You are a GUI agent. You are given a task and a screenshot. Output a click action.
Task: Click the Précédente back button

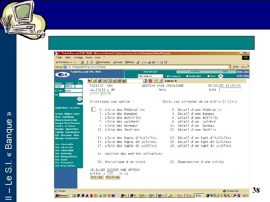pos(62,62)
